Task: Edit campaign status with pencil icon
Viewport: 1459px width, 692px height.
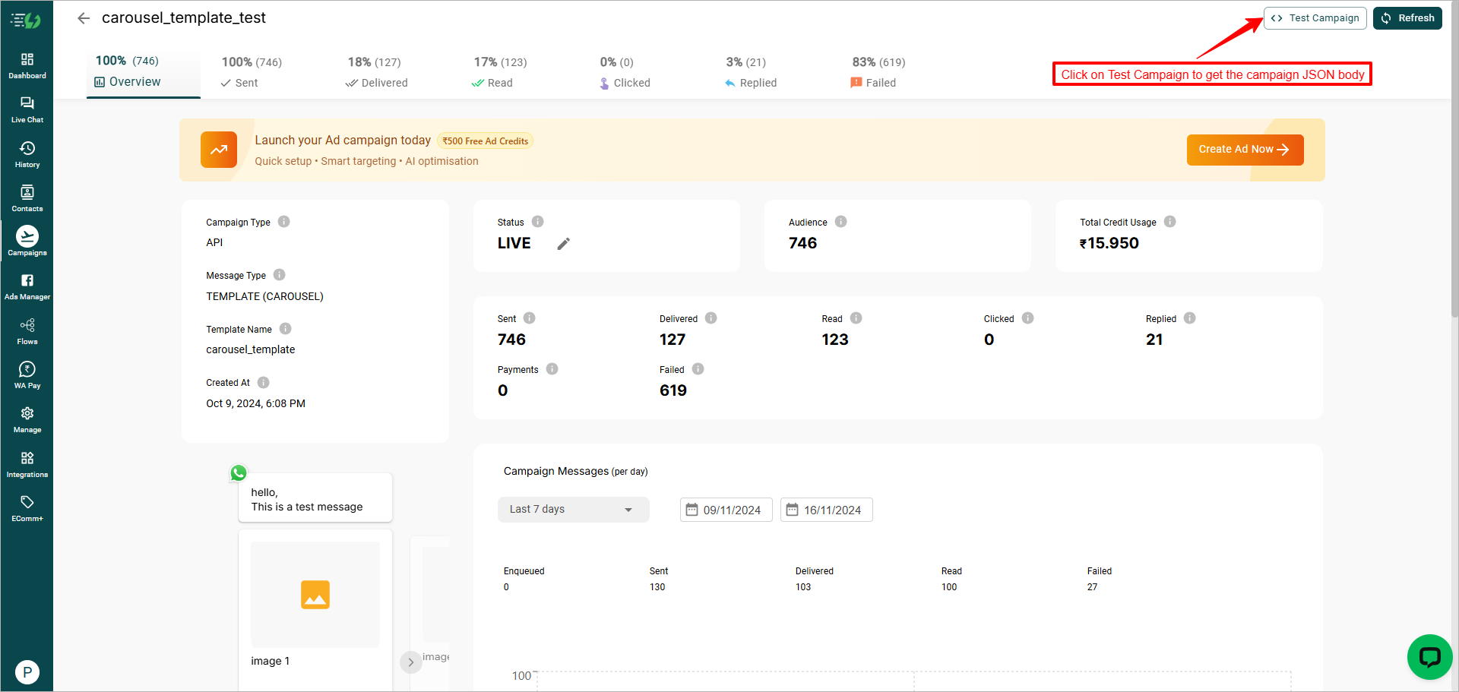Action: [563, 244]
